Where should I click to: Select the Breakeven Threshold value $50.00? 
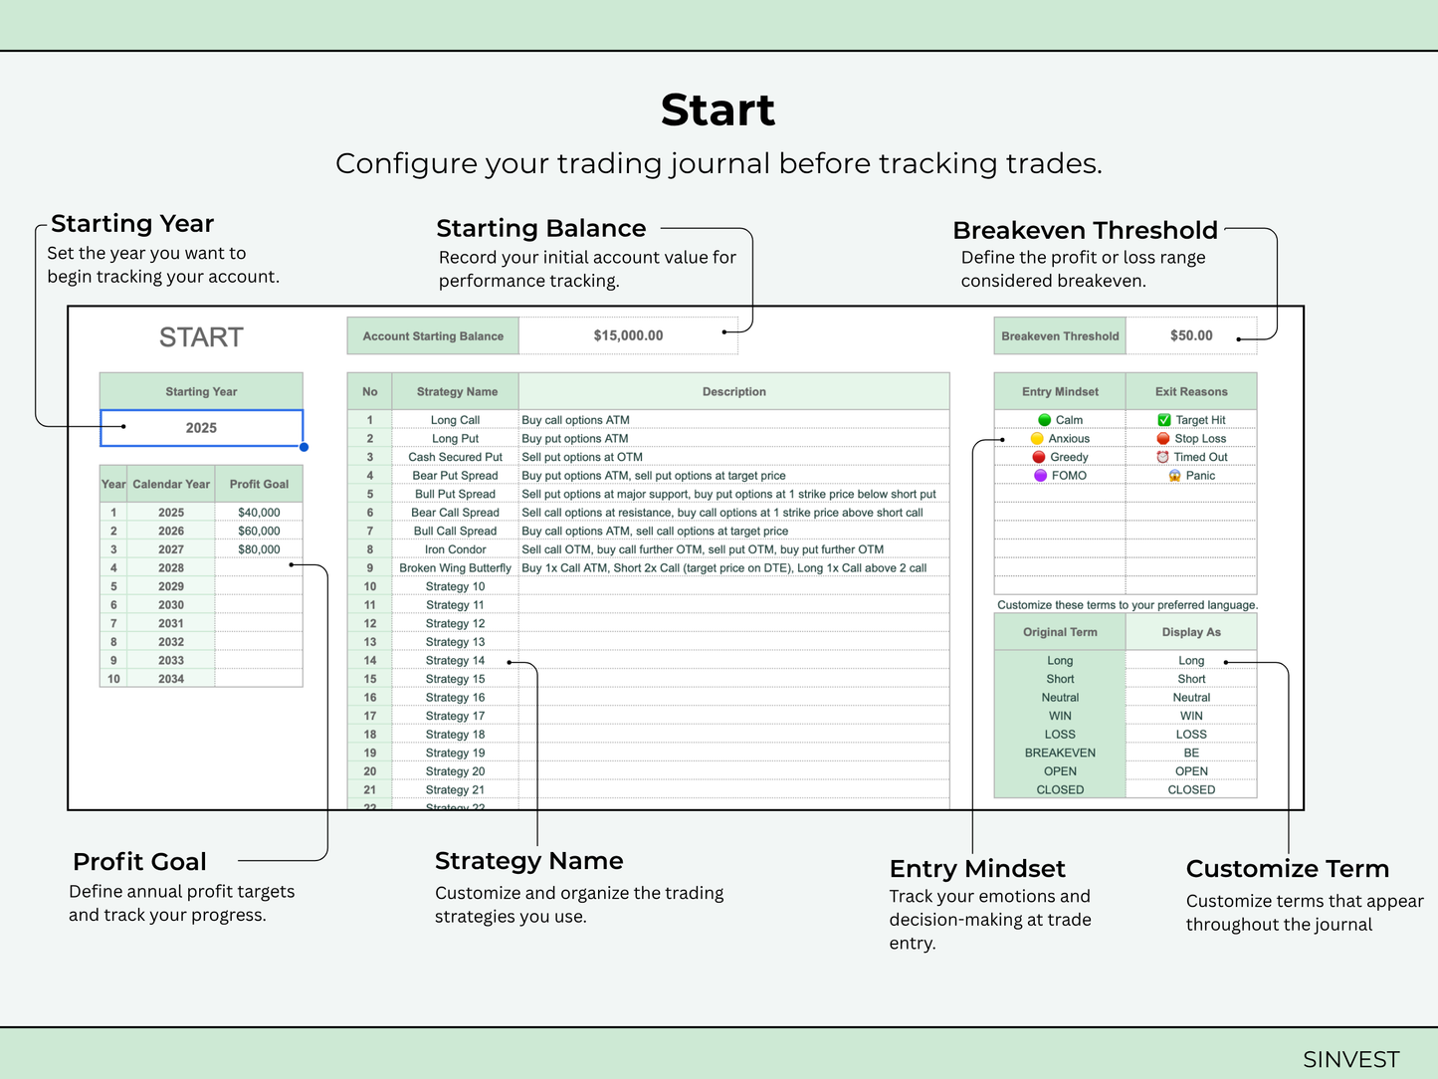(1191, 335)
